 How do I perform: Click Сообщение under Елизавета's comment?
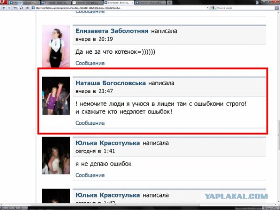coord(90,63)
